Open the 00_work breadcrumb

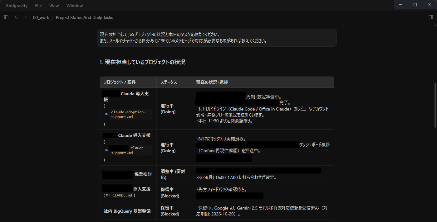[x=41, y=17]
